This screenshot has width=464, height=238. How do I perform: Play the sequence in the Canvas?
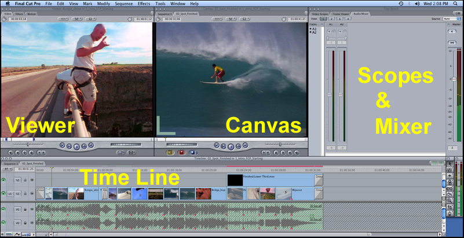[231, 146]
